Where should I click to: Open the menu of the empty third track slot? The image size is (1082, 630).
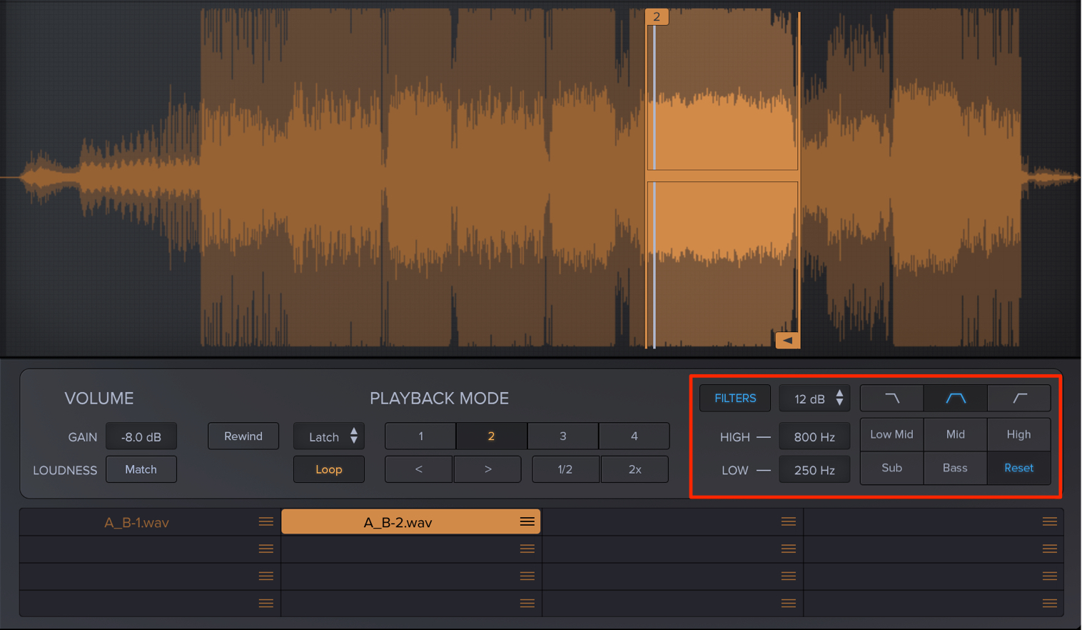click(789, 522)
